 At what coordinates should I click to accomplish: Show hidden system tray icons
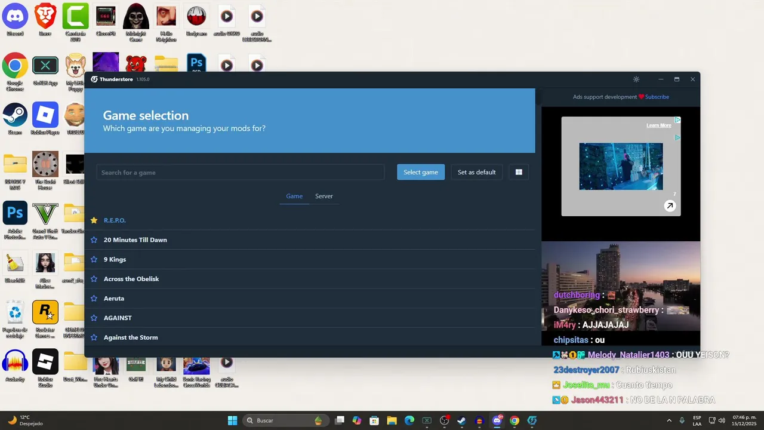click(669, 420)
